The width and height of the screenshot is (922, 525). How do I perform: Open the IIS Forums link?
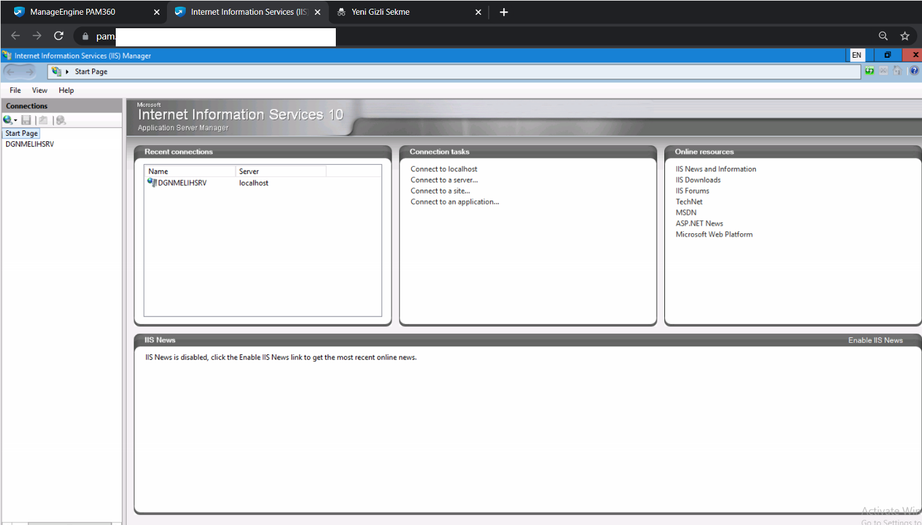[693, 191]
